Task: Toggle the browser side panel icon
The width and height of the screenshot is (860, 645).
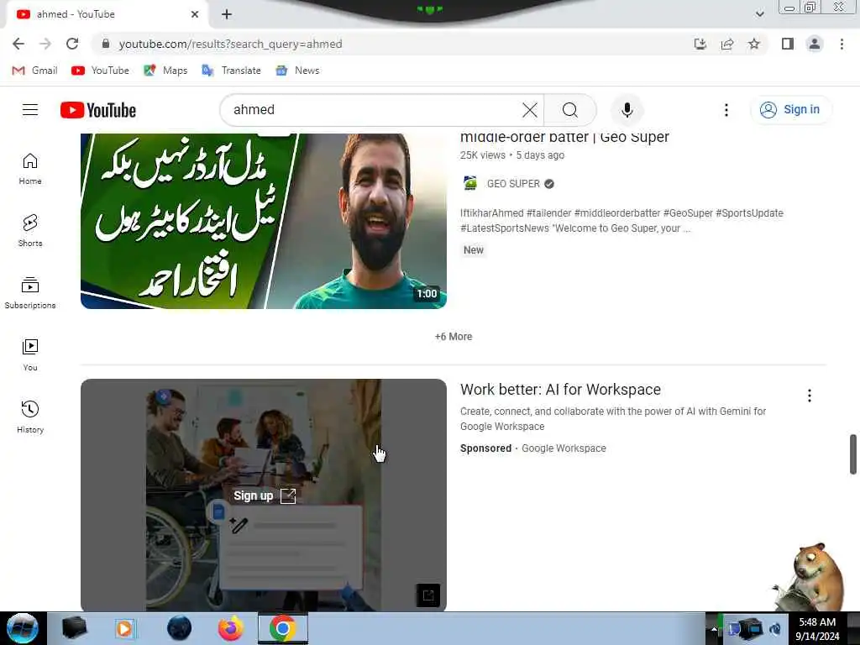Action: (788, 44)
